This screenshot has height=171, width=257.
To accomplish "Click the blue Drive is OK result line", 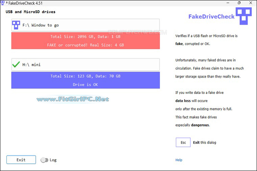I will [x=86, y=84].
